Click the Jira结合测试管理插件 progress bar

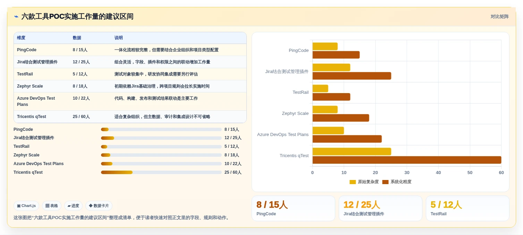pyautogui.click(x=161, y=138)
